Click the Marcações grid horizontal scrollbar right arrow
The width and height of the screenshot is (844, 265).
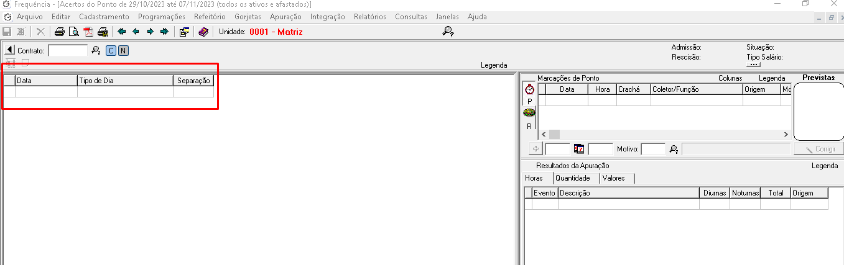(x=786, y=134)
